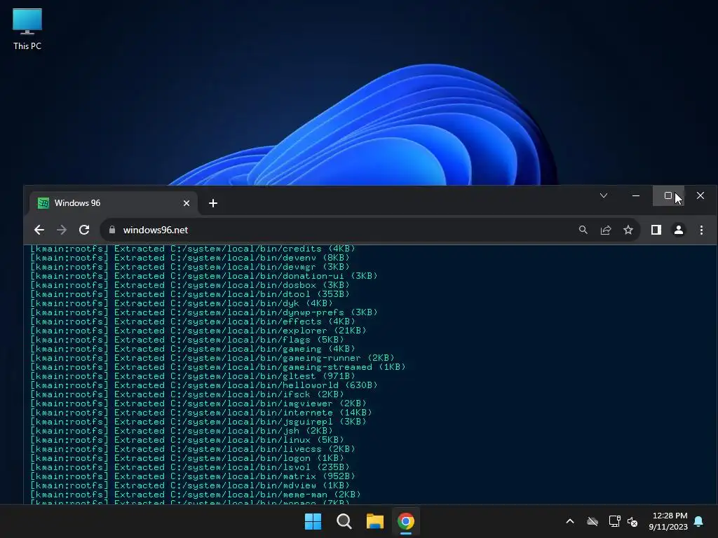Open zoom magnifier icon in address bar
718x538 pixels.
coord(583,230)
